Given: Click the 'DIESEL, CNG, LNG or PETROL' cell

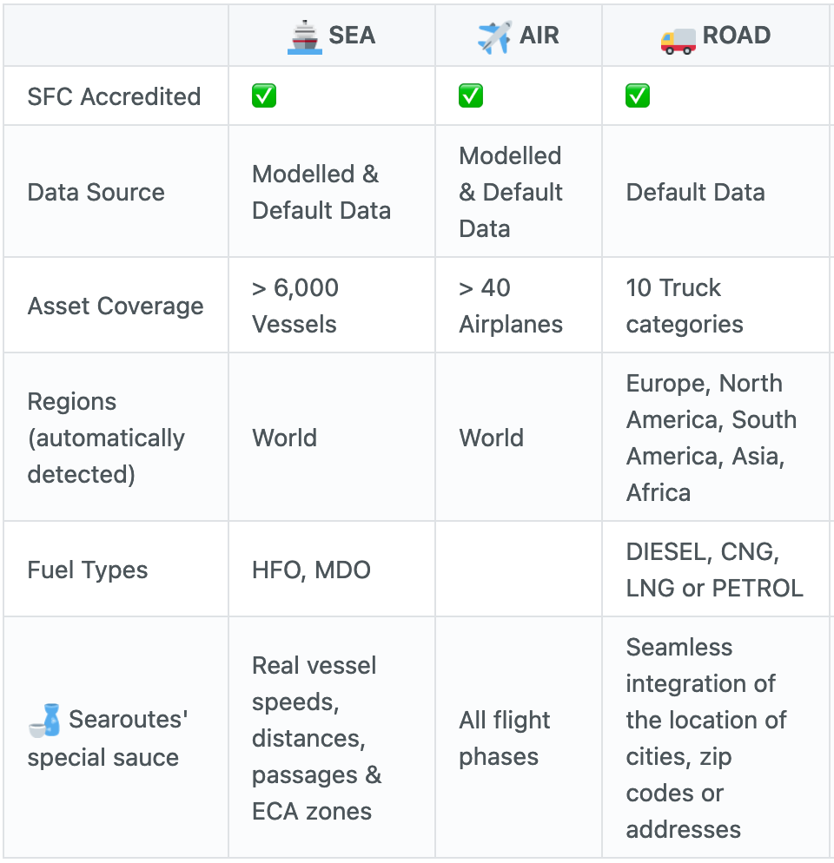Looking at the screenshot, I should (716, 569).
